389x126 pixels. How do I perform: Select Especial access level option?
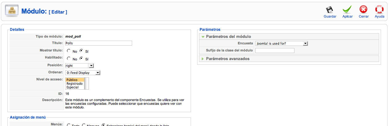click(x=72, y=87)
